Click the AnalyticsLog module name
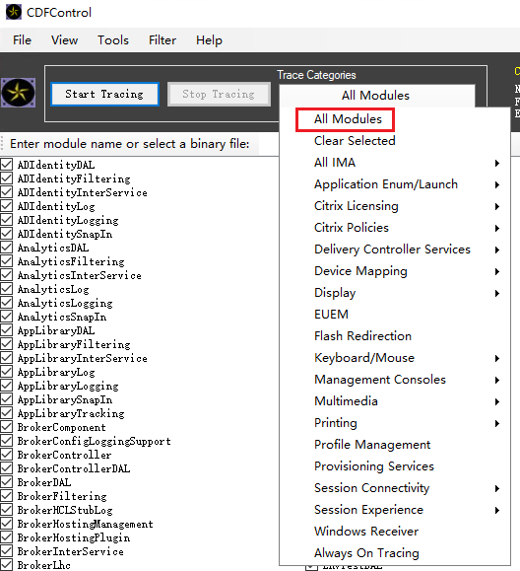520x571 pixels. [x=53, y=290]
